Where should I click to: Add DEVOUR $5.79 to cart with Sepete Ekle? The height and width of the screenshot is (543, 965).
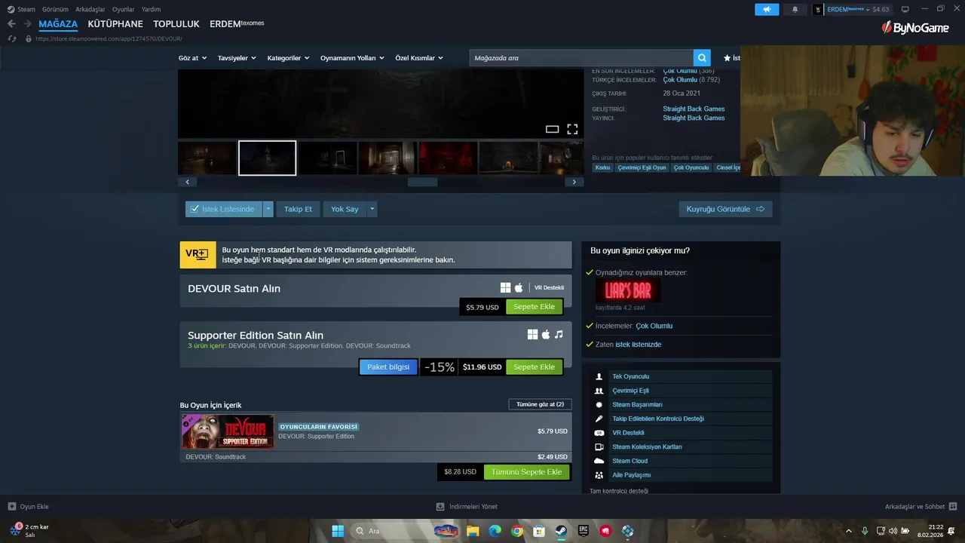[534, 307]
